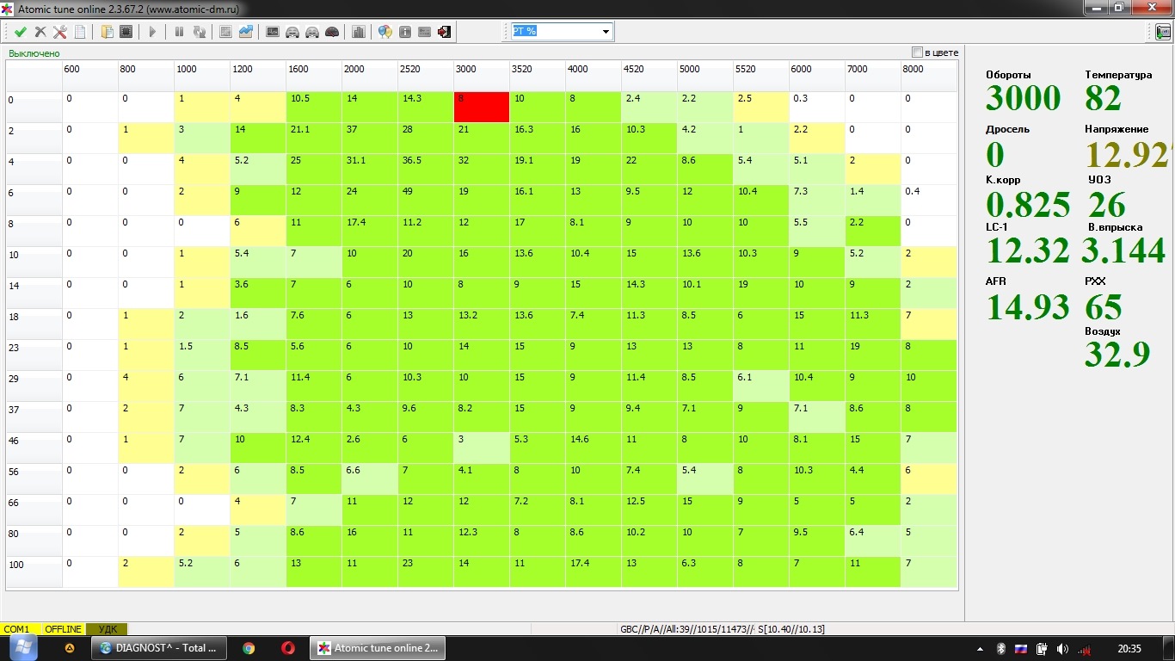Click the УДК status bar indicator
Viewport: 1175px width, 661px height.
click(108, 629)
